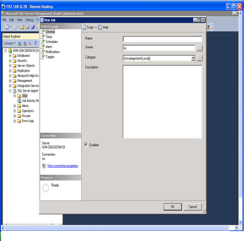
Task: Open the New Query toolbar icon
Action: 7,27
